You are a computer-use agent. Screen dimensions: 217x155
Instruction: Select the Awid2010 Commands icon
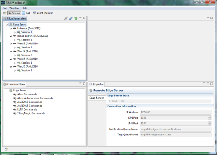click(14, 102)
